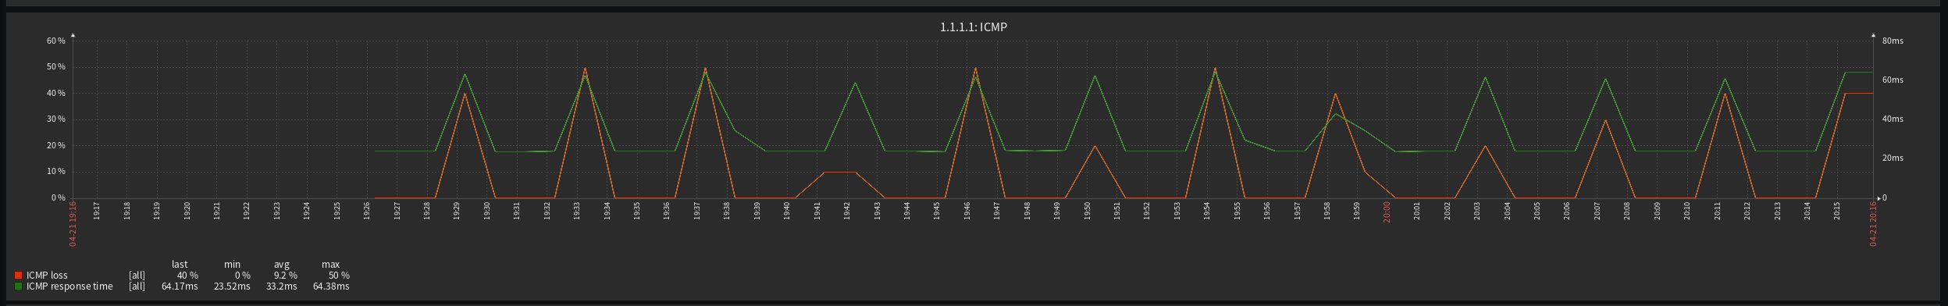Select the ICMP loss legend label
The image size is (1948, 306).
pos(47,276)
